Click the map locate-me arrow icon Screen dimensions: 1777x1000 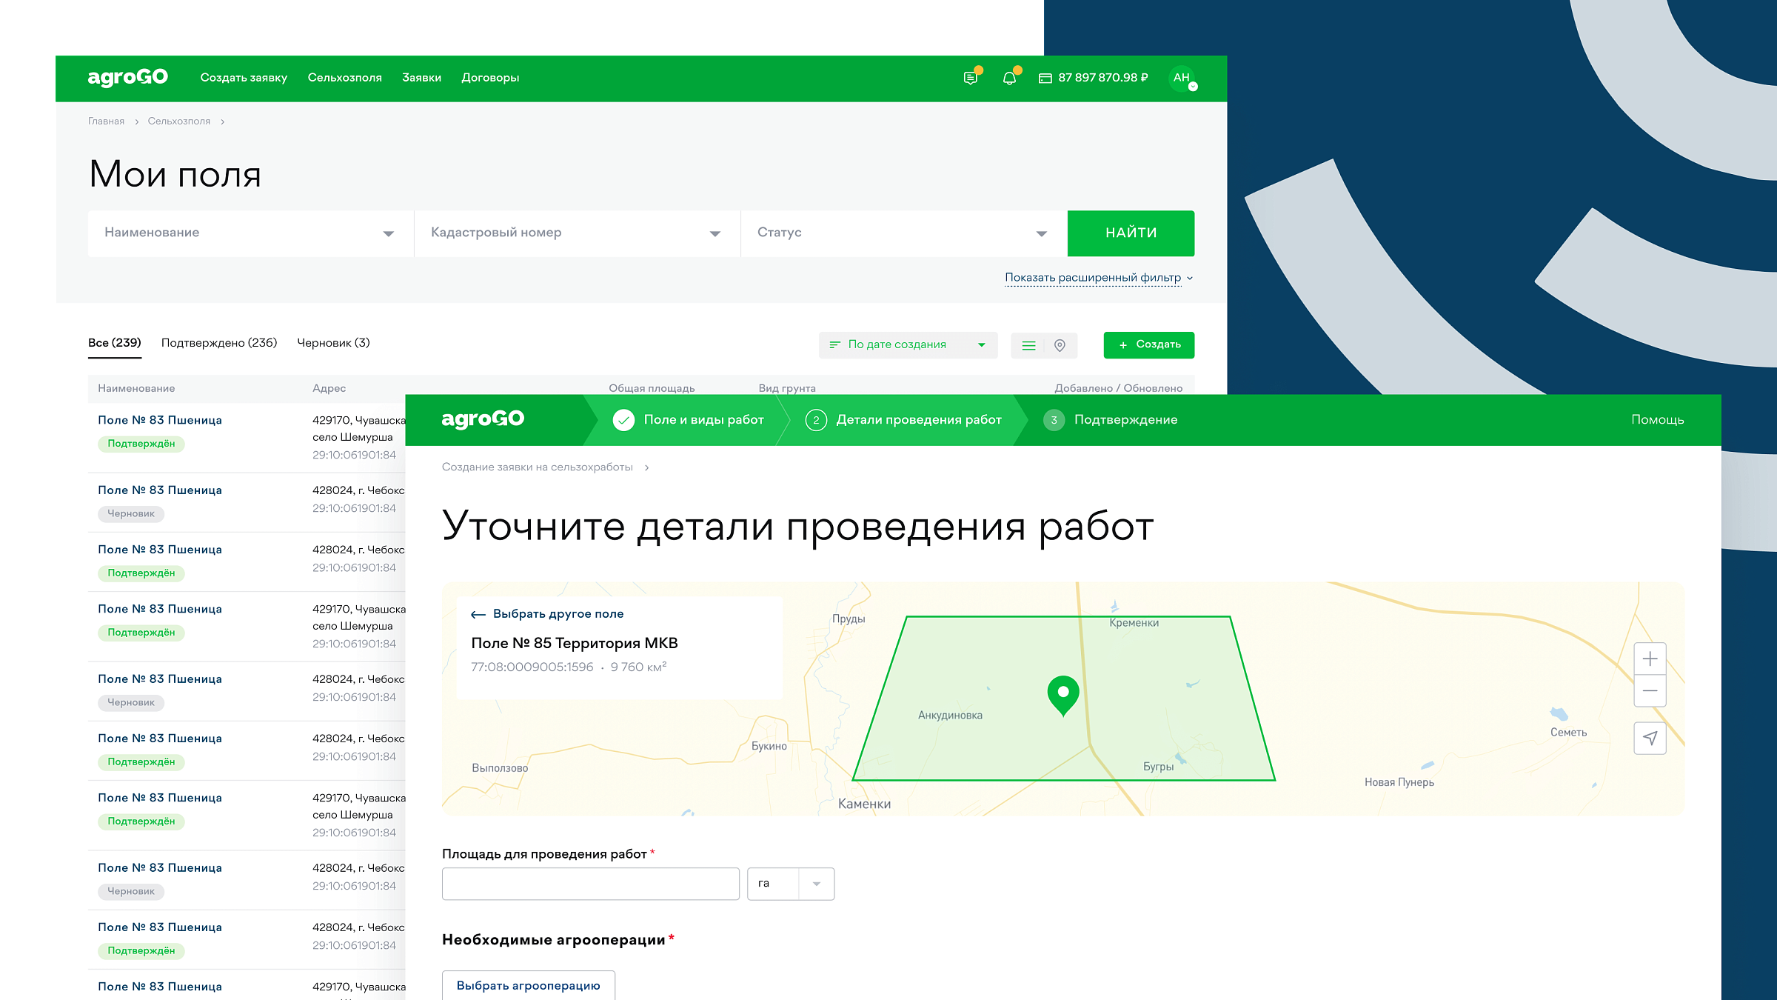tap(1650, 738)
